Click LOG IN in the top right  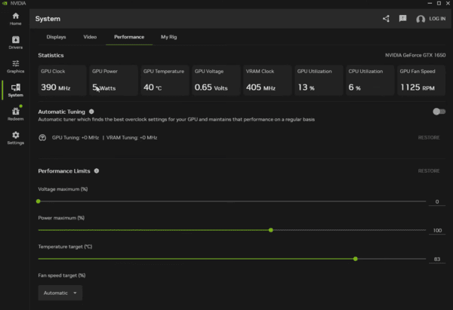436,19
